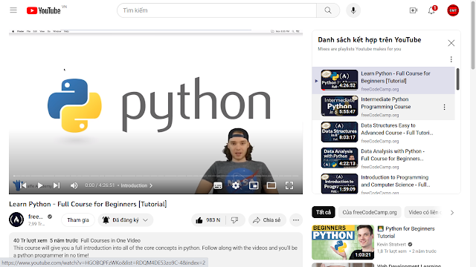476x267 pixels.
Task: Open the create video icon
Action: [x=414, y=10]
